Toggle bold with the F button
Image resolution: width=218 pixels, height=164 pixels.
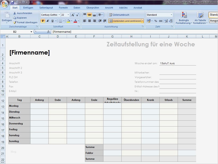43,21
